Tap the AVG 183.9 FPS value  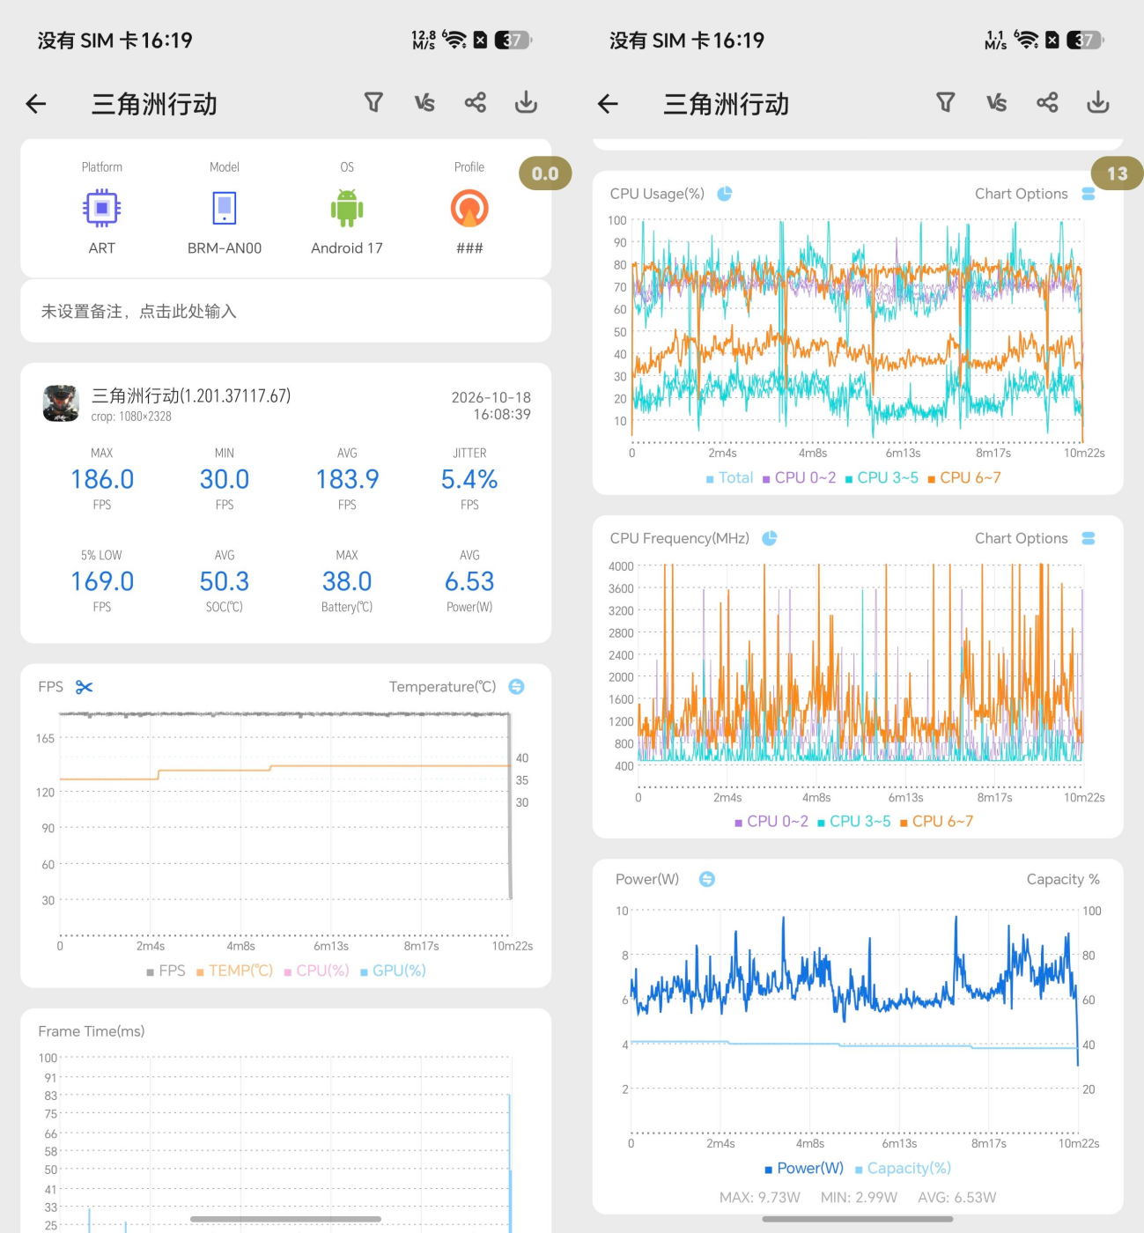[347, 479]
